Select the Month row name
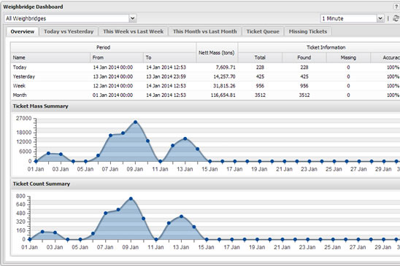The image size is (400, 266). (x=20, y=95)
